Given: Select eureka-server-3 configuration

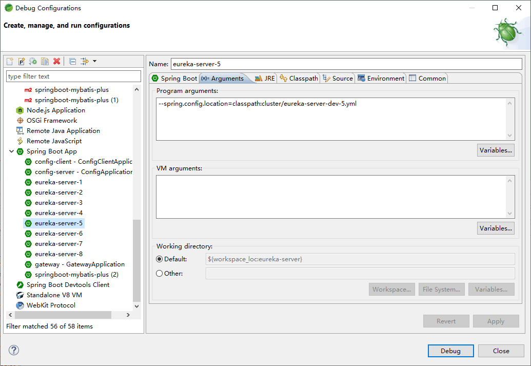Looking at the screenshot, I should (x=53, y=203).
